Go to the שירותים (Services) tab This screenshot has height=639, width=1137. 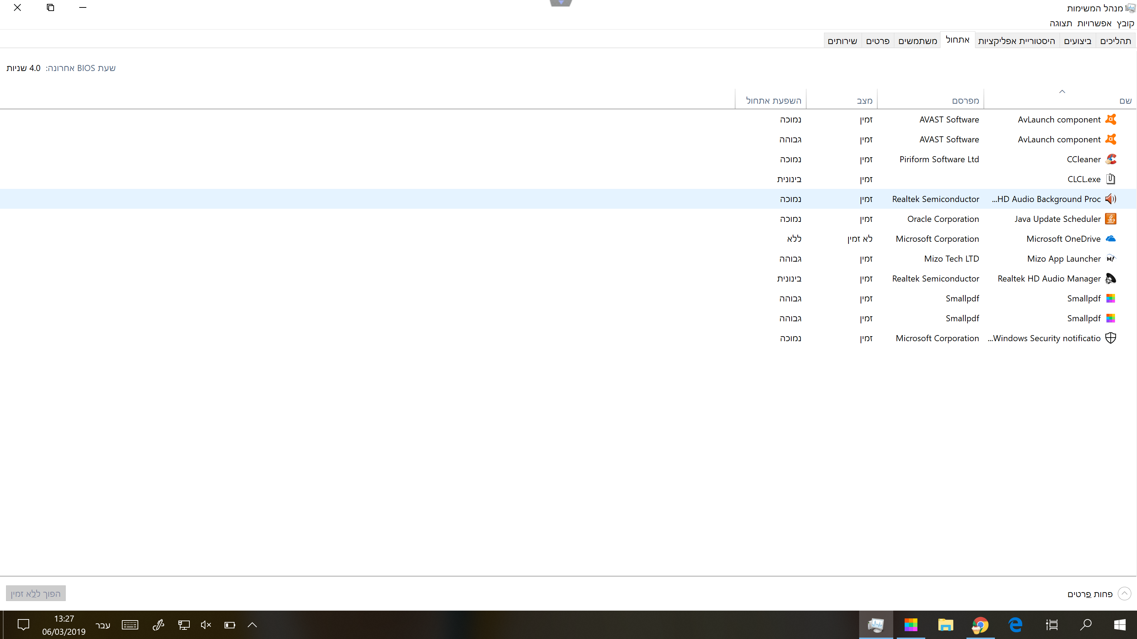point(842,41)
